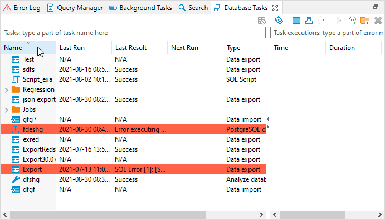The height and width of the screenshot is (220, 385).
Task: Create a new task with the box-plus icon
Action: click(352, 21)
